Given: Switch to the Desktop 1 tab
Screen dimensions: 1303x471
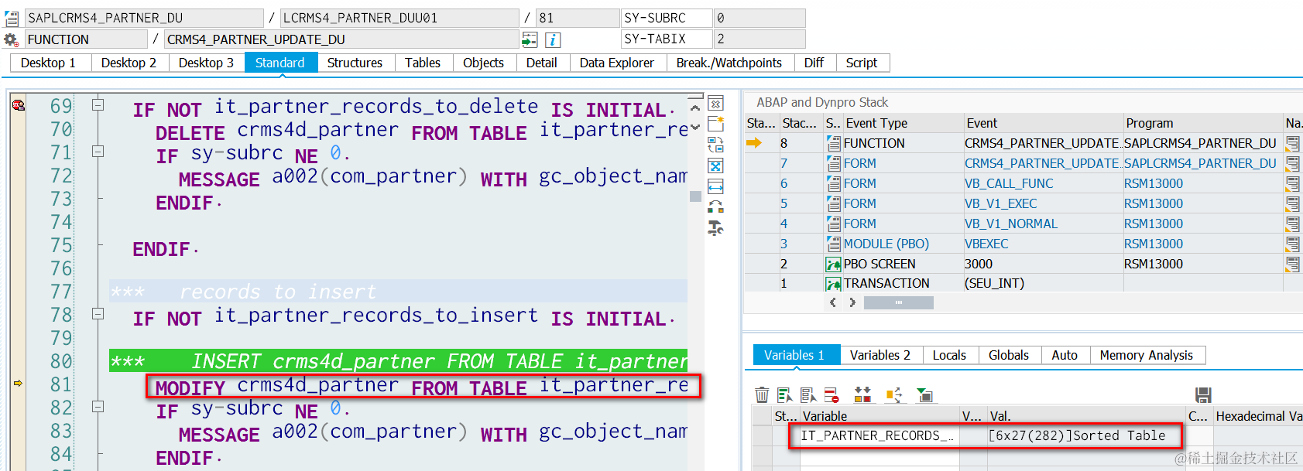Looking at the screenshot, I should (48, 63).
